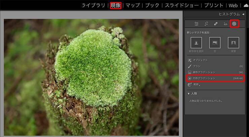This screenshot has width=249, height=137.
Task: Select the Red Eye correction tool
Action: coord(225,24)
